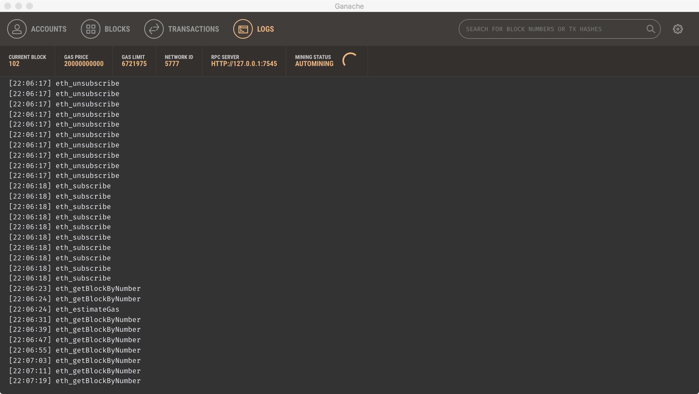Click the eth_estimateGas log entry
Screen dimensions: 699x394
coord(87,309)
